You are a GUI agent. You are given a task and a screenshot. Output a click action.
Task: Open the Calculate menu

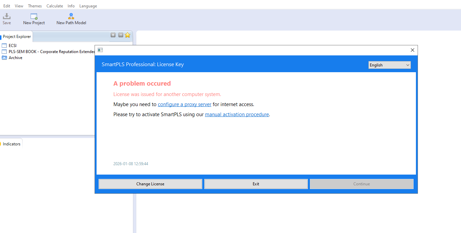[x=55, y=6]
